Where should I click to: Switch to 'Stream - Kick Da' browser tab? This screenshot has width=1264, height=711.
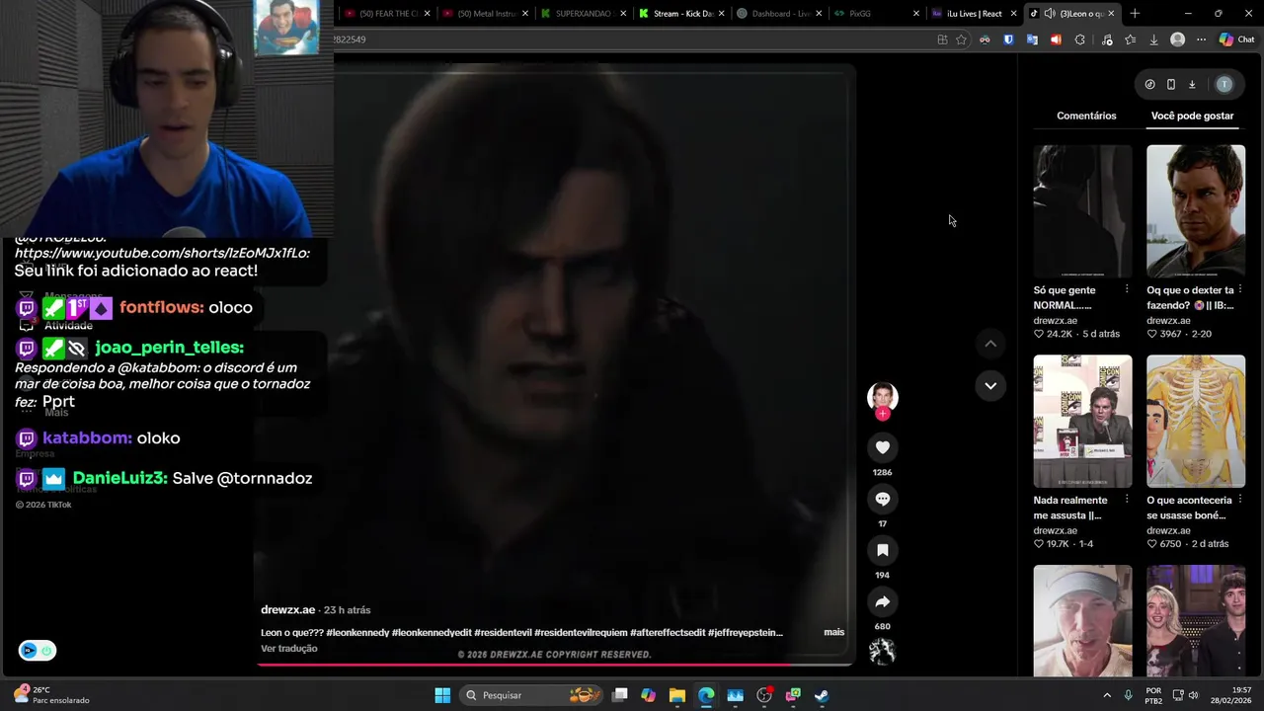click(x=681, y=14)
